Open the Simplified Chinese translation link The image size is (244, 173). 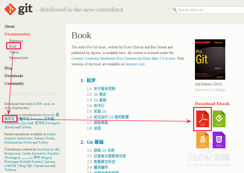coord(10,119)
